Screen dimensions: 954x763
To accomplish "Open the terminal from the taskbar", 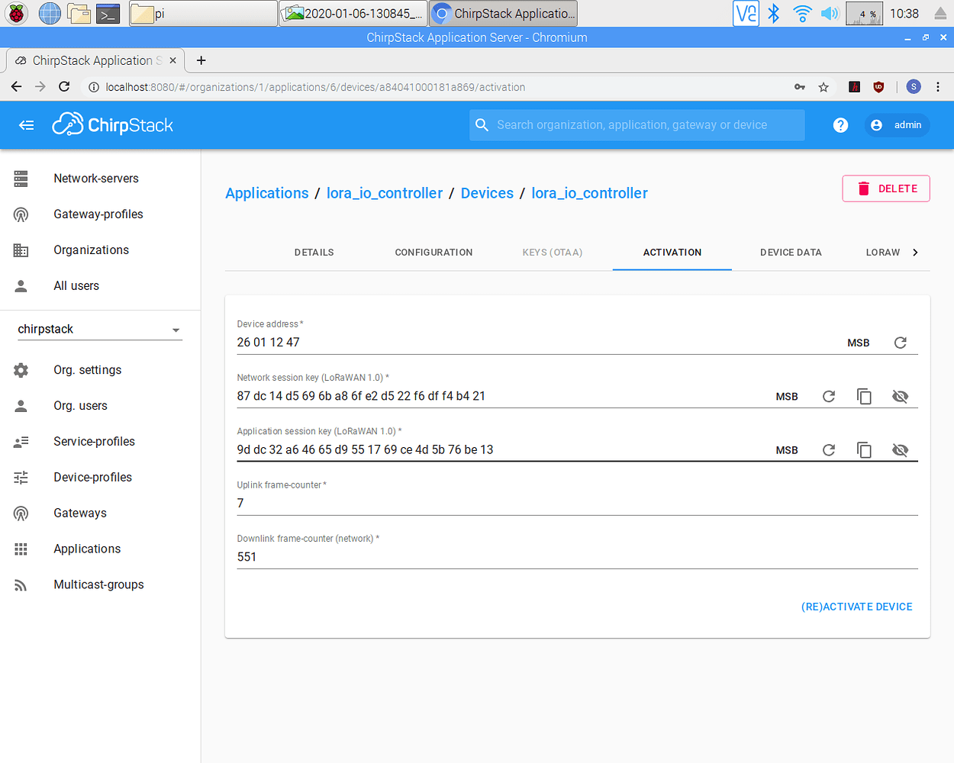I will coord(108,13).
